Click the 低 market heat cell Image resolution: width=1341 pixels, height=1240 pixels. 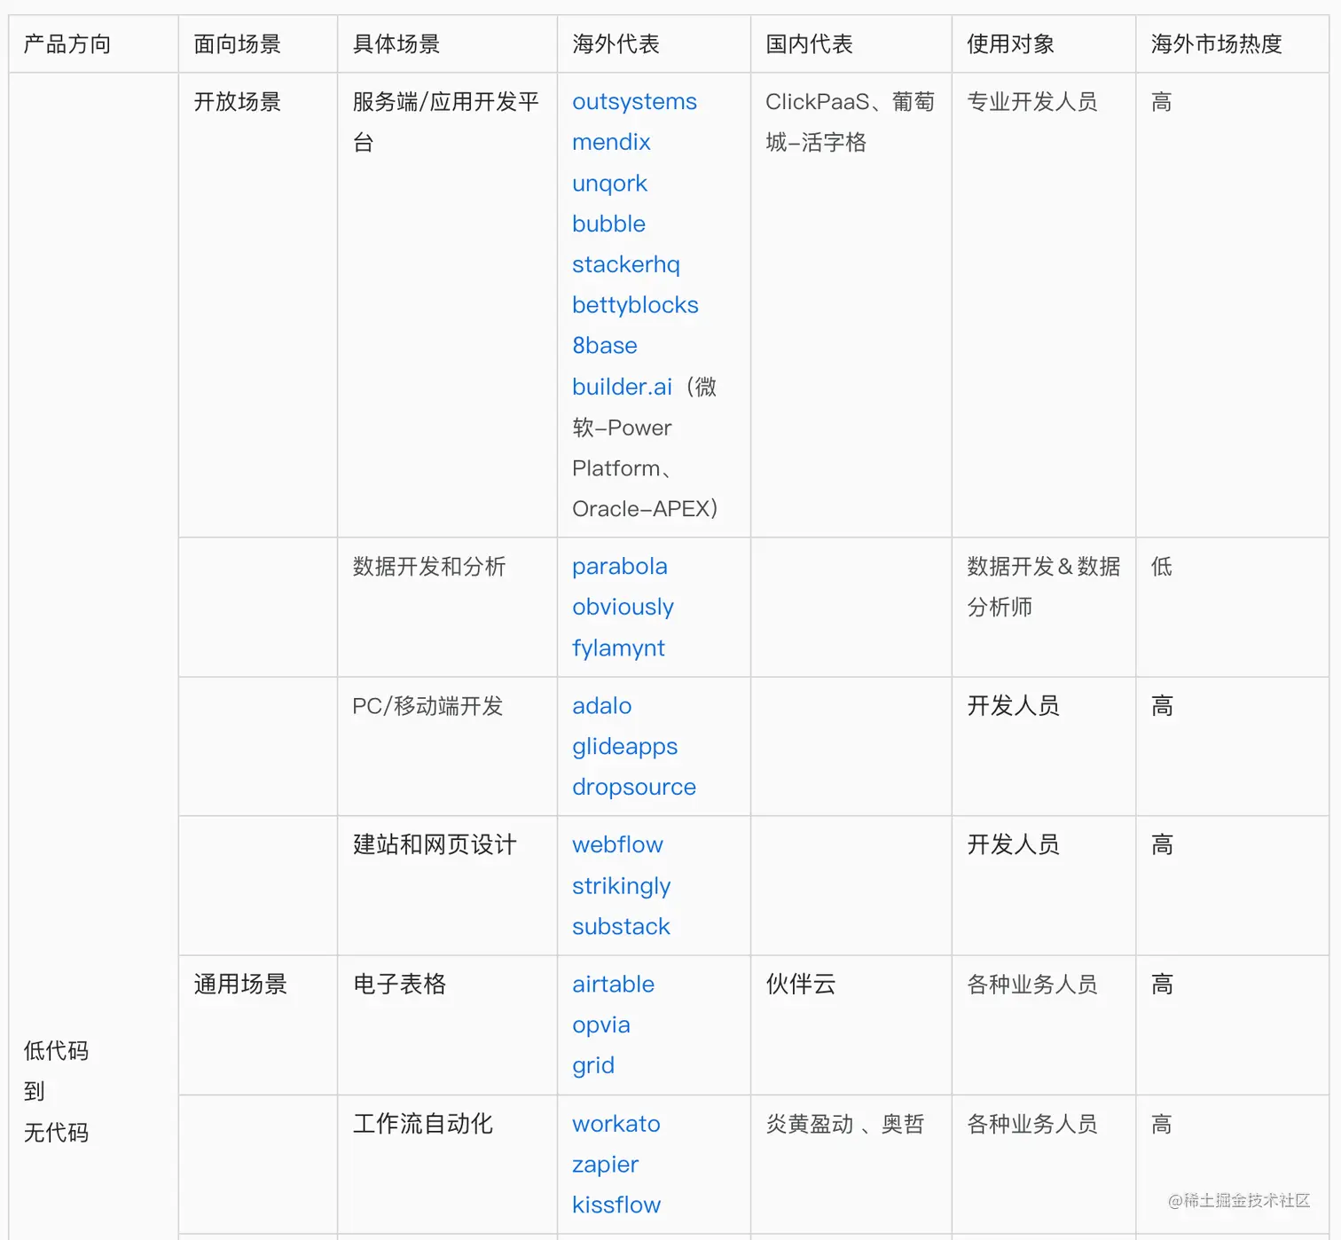(1233, 608)
